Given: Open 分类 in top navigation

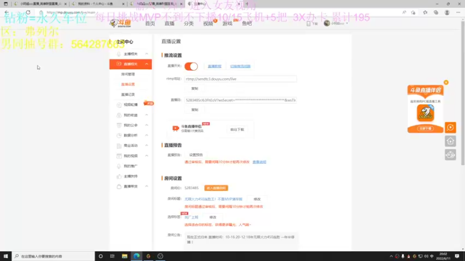Looking at the screenshot, I should (188, 23).
